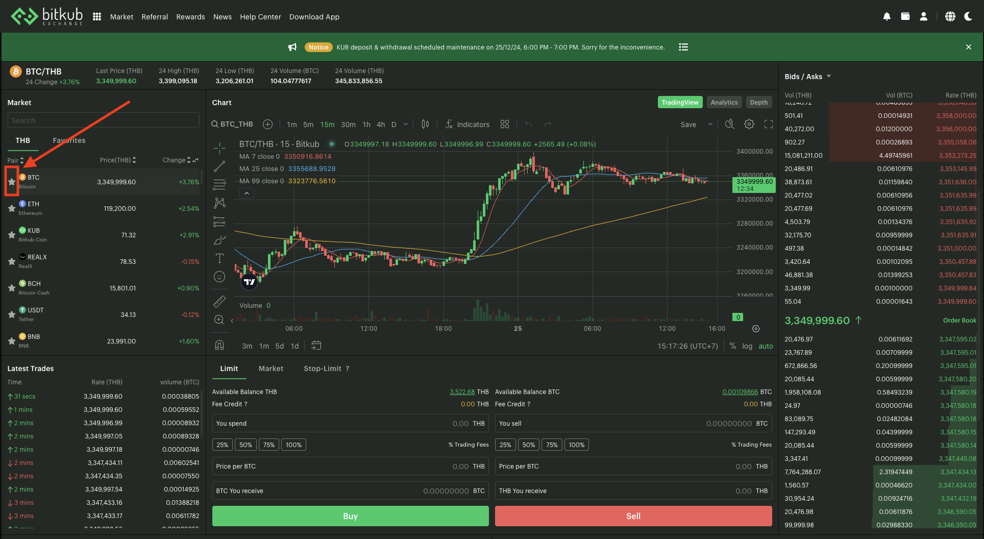Toggle dark mode moon icon
This screenshot has height=539, width=984.
[968, 17]
